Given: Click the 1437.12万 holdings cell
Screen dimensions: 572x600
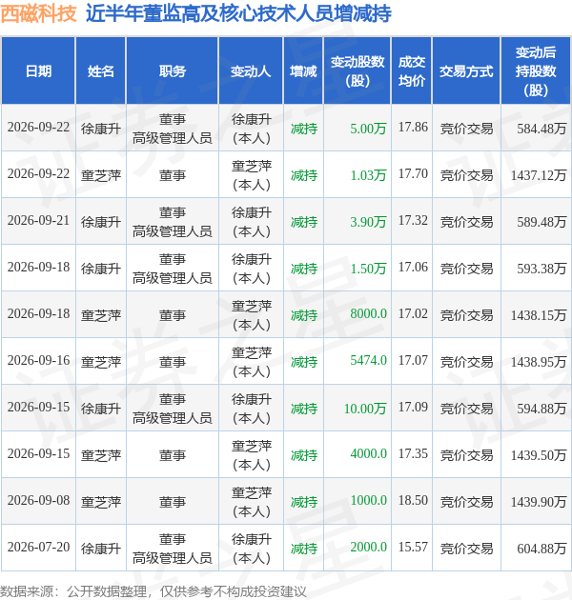Looking at the screenshot, I should pyautogui.click(x=539, y=175).
